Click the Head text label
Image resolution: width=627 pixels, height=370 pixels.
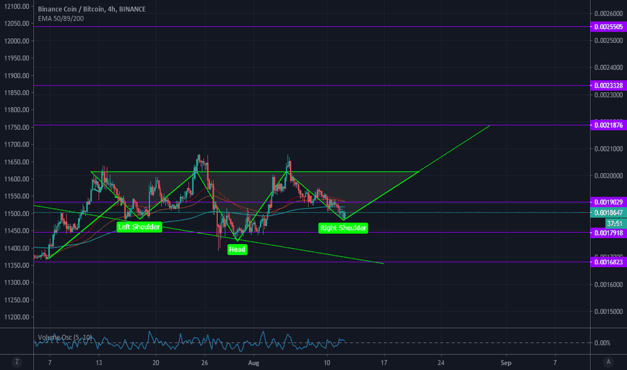237,250
